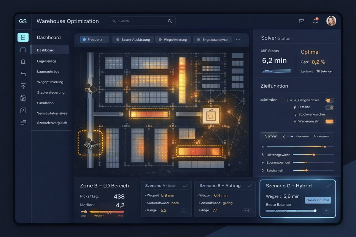Screen dimensions: 356x237
Task: Open the user profile avatar
Action: coord(331,21)
